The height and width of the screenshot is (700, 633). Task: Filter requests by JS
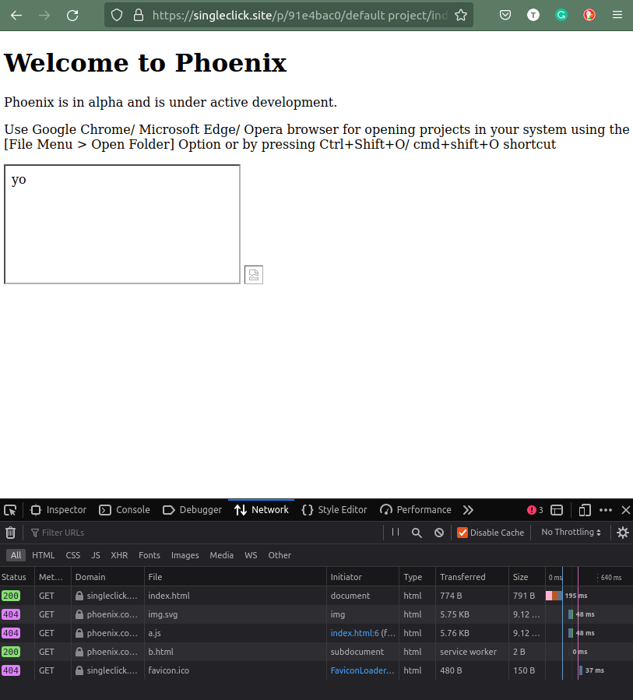(x=96, y=555)
